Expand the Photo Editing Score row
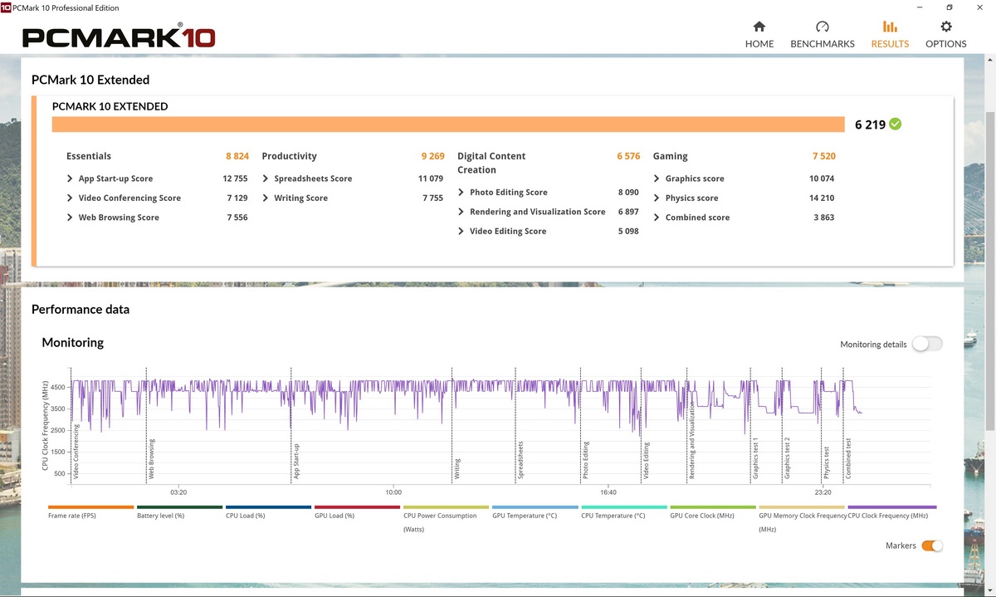 tap(461, 193)
